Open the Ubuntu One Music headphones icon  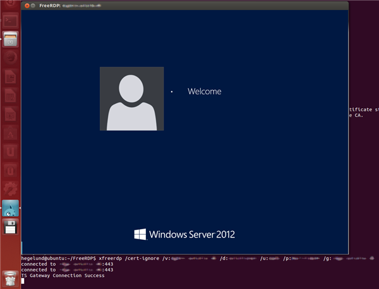coord(10,171)
